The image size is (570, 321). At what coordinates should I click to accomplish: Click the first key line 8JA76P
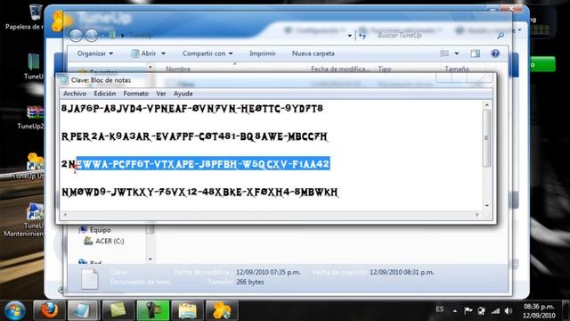[x=192, y=109]
